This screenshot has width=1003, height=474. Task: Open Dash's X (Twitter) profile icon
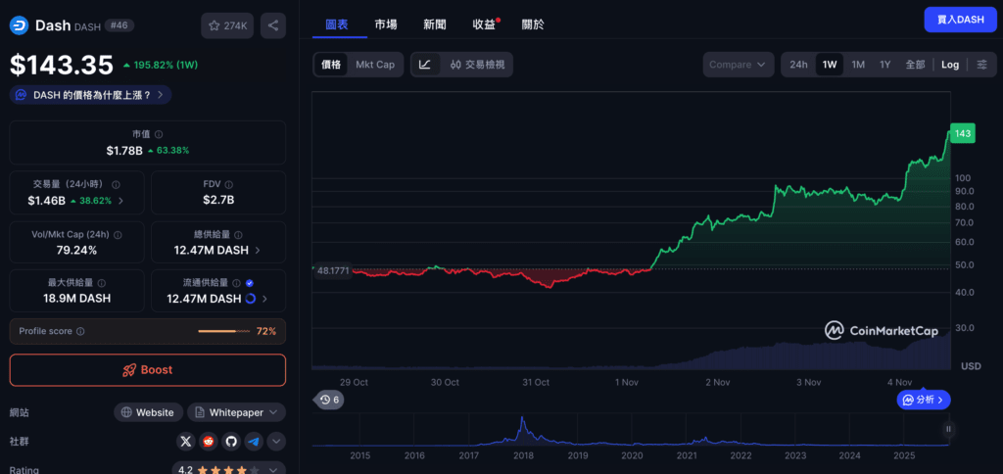click(185, 442)
